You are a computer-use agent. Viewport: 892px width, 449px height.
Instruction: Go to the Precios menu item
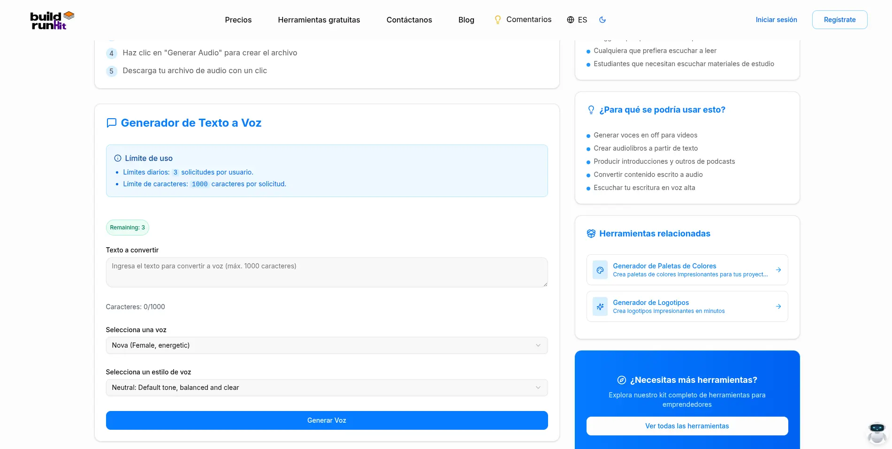238,20
